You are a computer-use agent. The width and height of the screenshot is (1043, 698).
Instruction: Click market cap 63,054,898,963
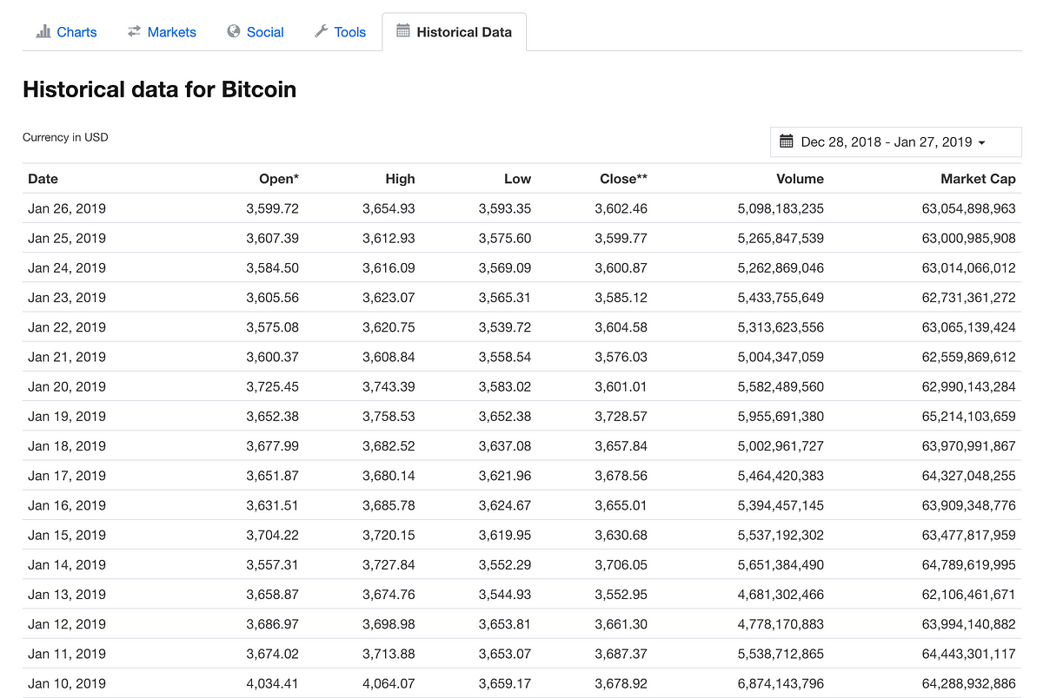tap(969, 208)
